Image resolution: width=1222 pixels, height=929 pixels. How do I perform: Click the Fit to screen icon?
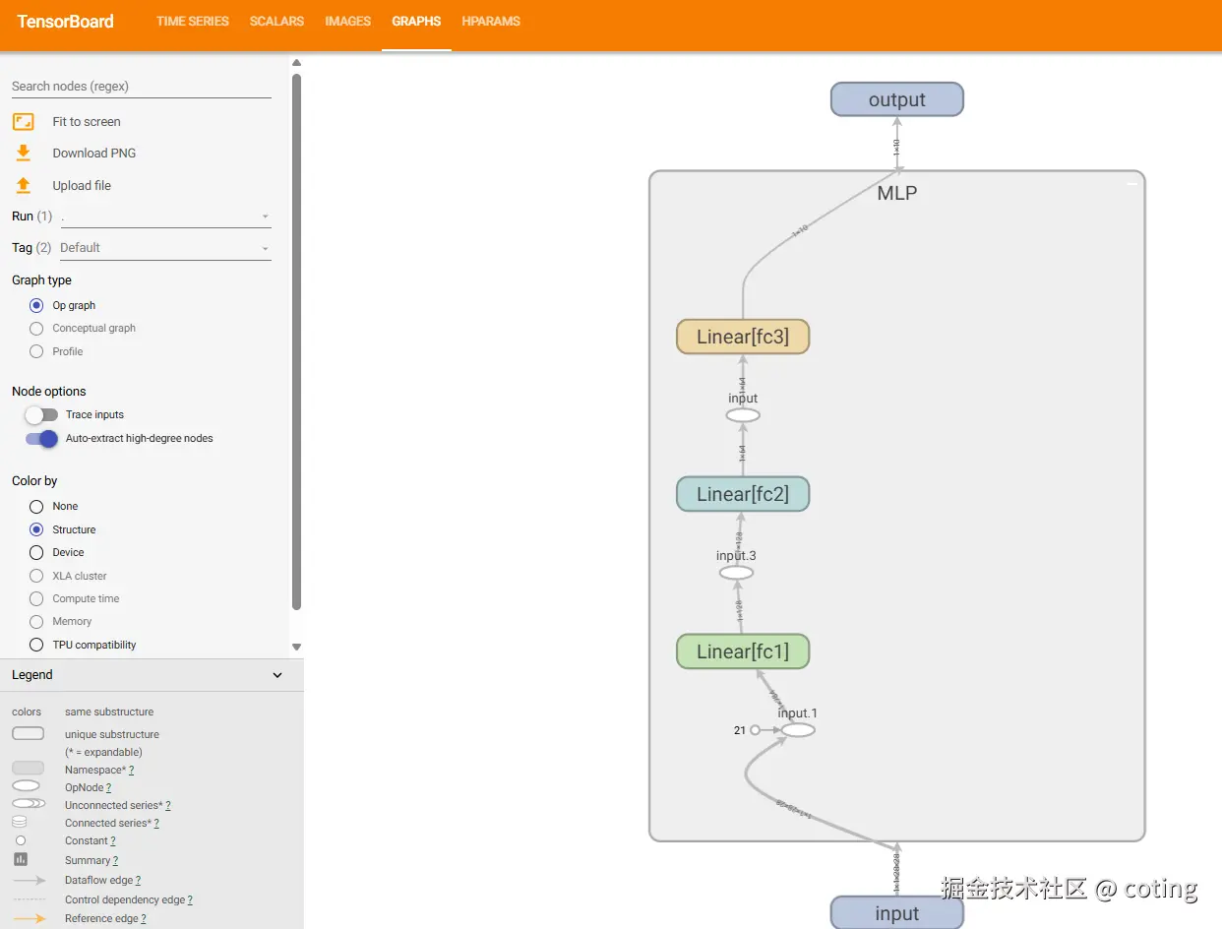tap(23, 121)
